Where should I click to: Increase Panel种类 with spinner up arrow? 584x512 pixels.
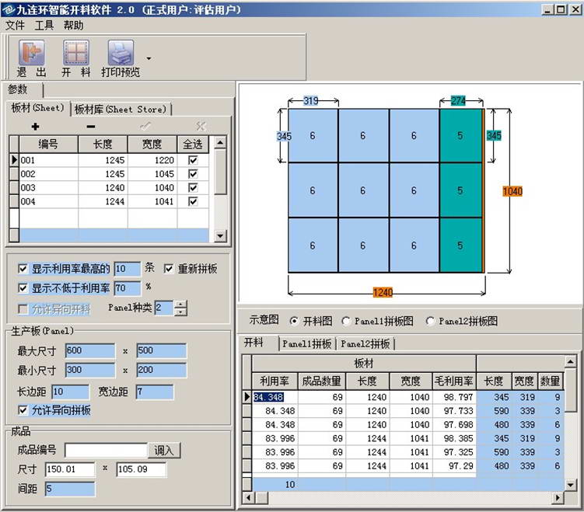[181, 305]
